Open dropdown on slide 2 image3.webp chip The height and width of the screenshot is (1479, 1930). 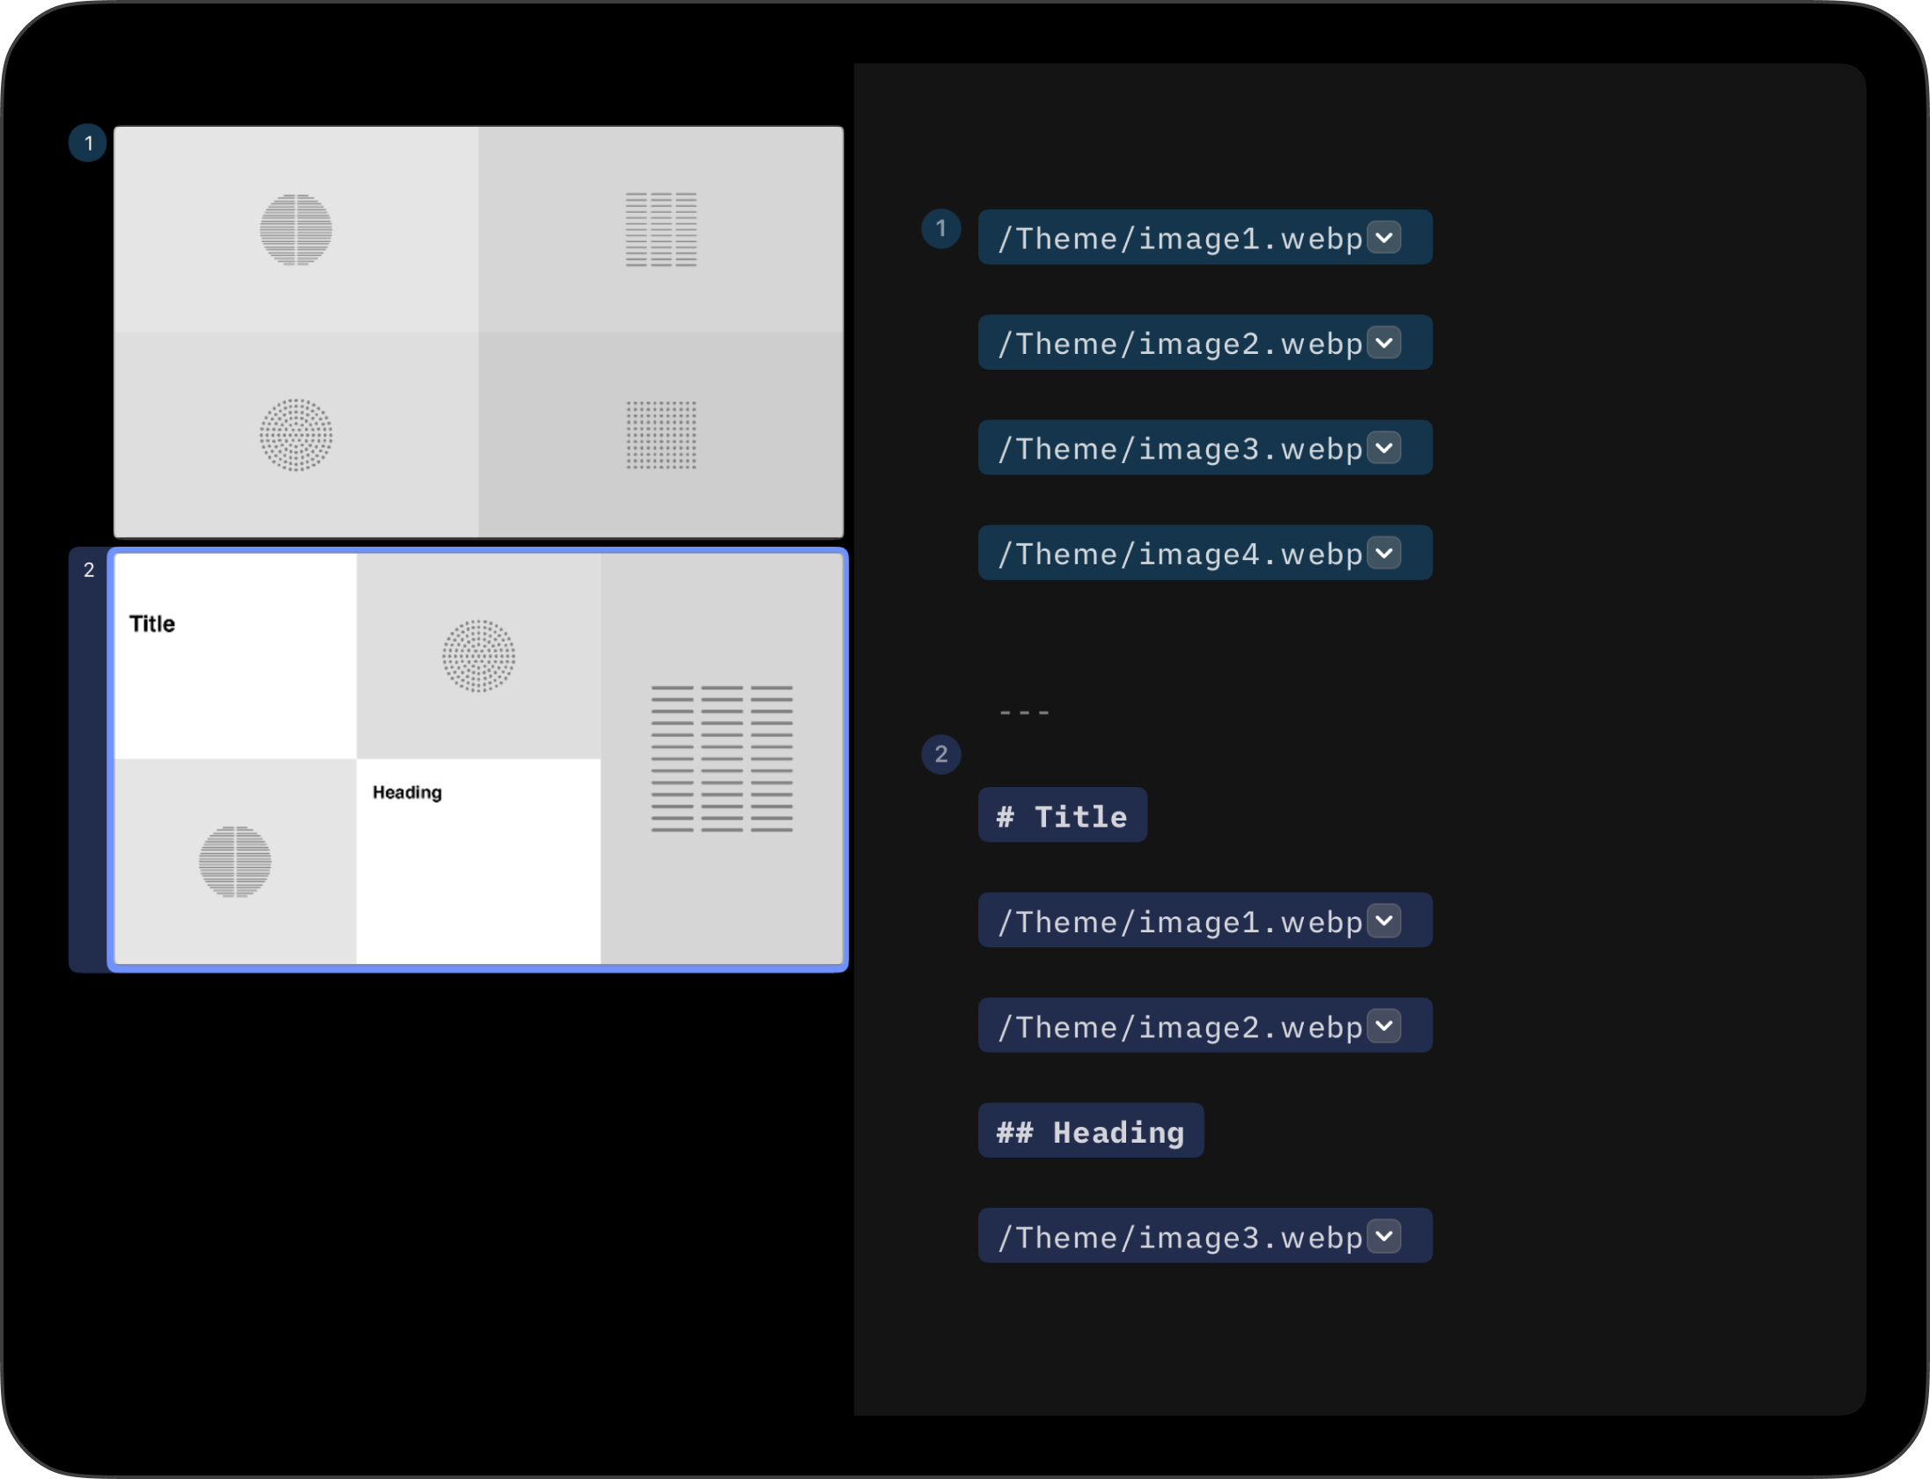click(1384, 1236)
